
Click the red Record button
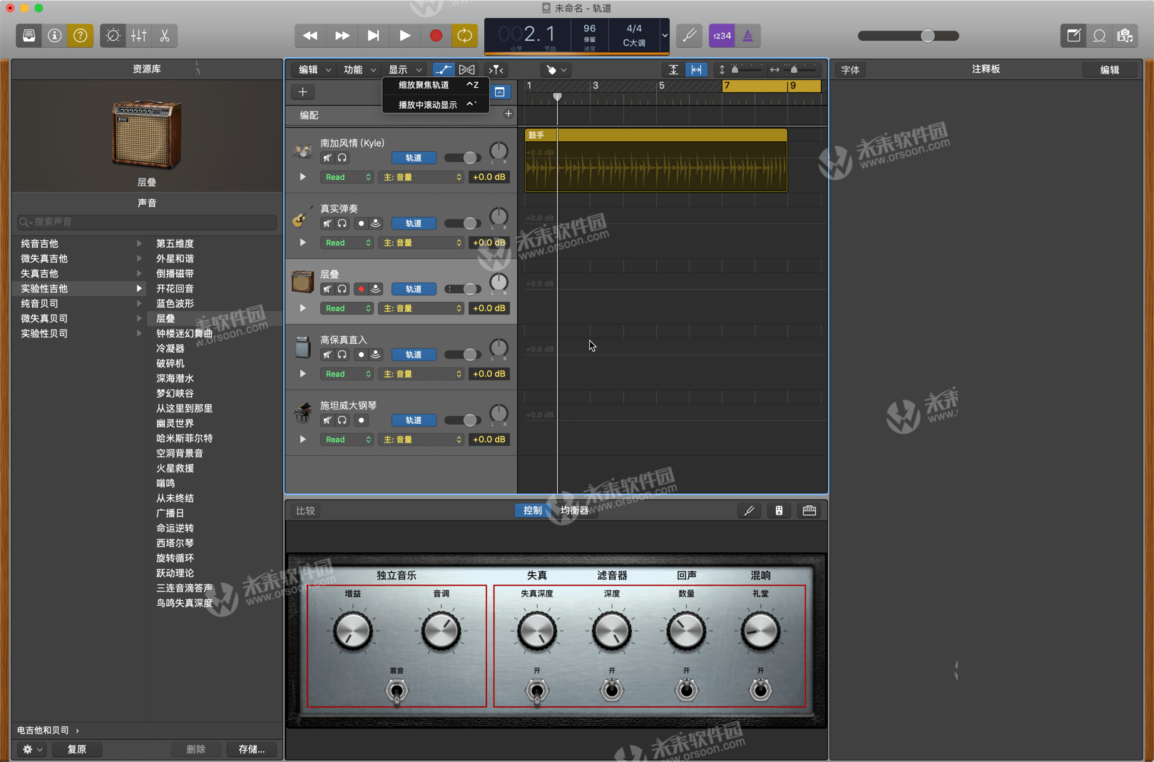pos(436,36)
